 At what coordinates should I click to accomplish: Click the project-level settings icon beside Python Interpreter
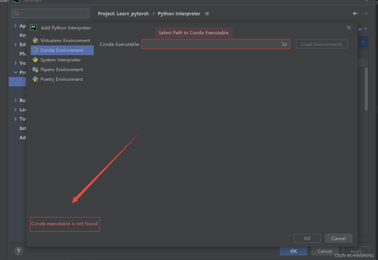point(207,14)
